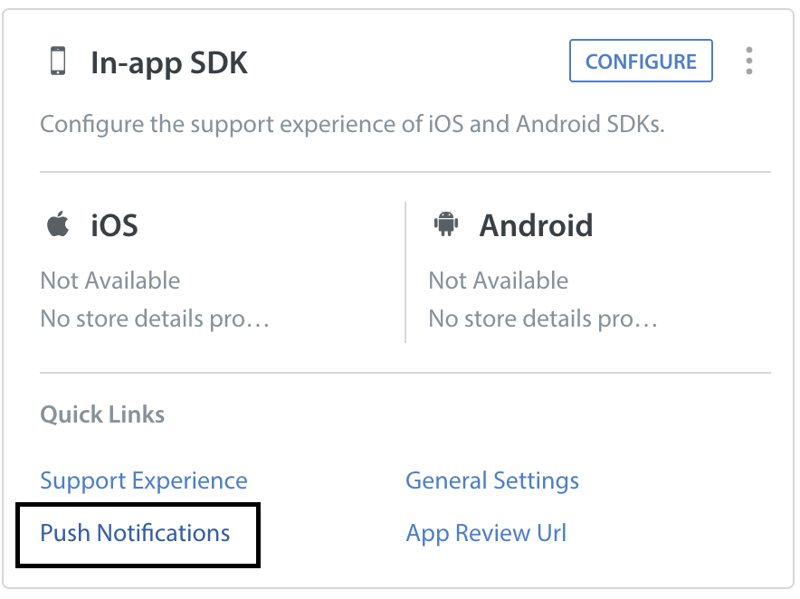Open the Push Notifications quick link
The image size is (800, 599).
[135, 533]
